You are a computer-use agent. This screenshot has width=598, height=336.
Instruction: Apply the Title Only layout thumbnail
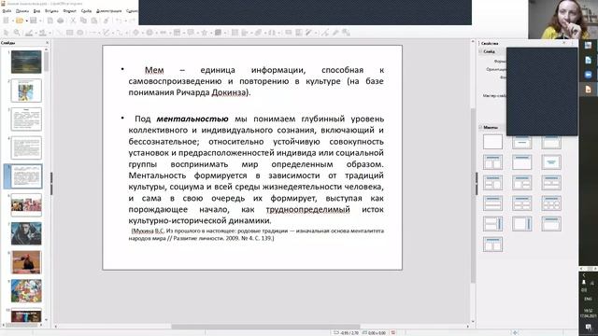pos(521,162)
